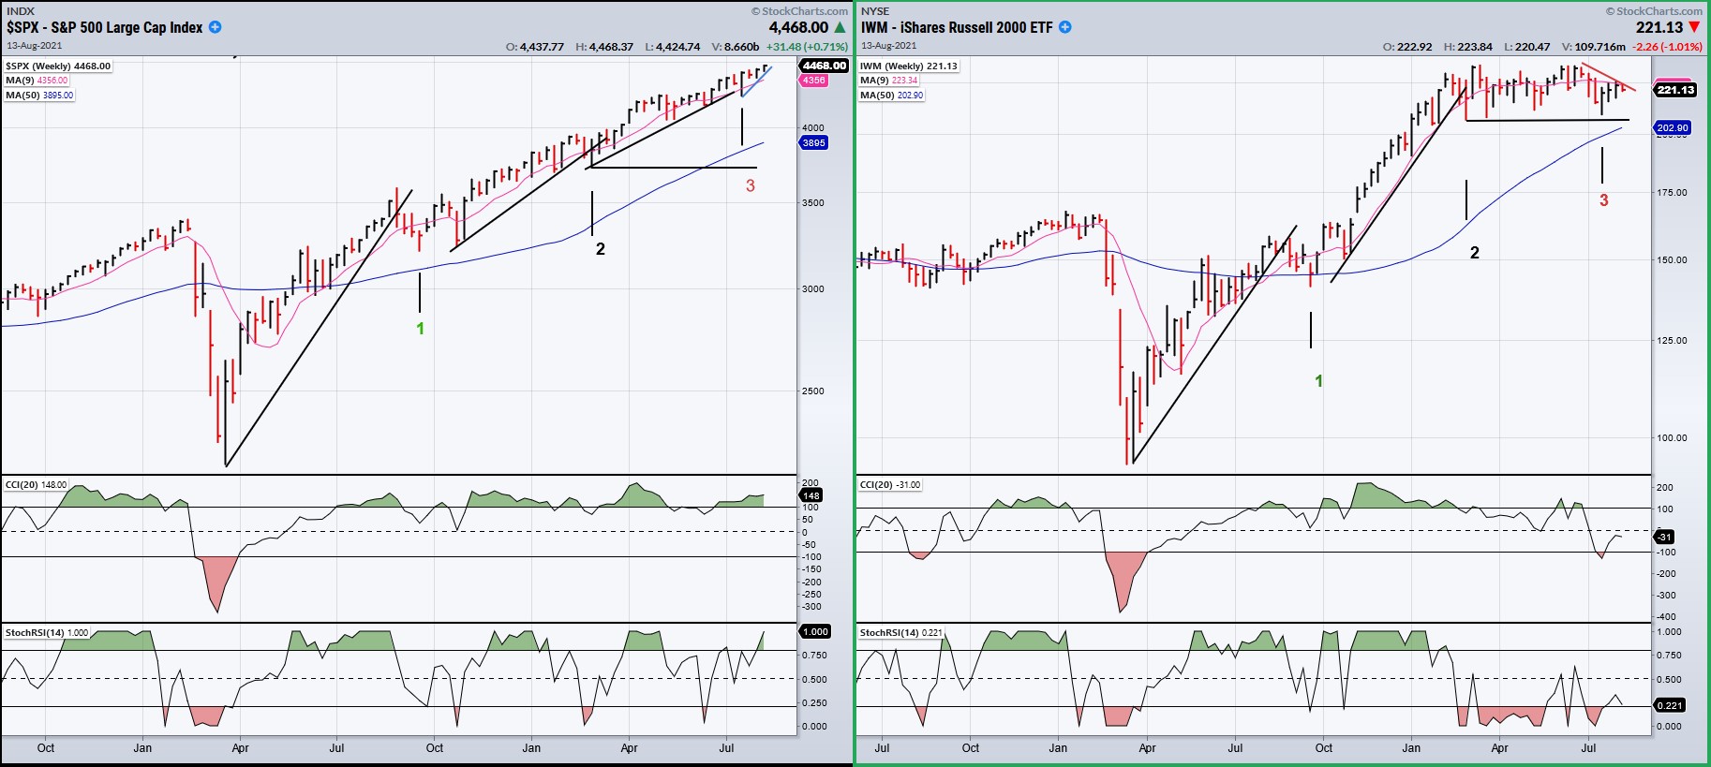Click the black 4468.00 price tag on the $SPX axis
The height and width of the screenshot is (767, 1711).
(x=824, y=66)
